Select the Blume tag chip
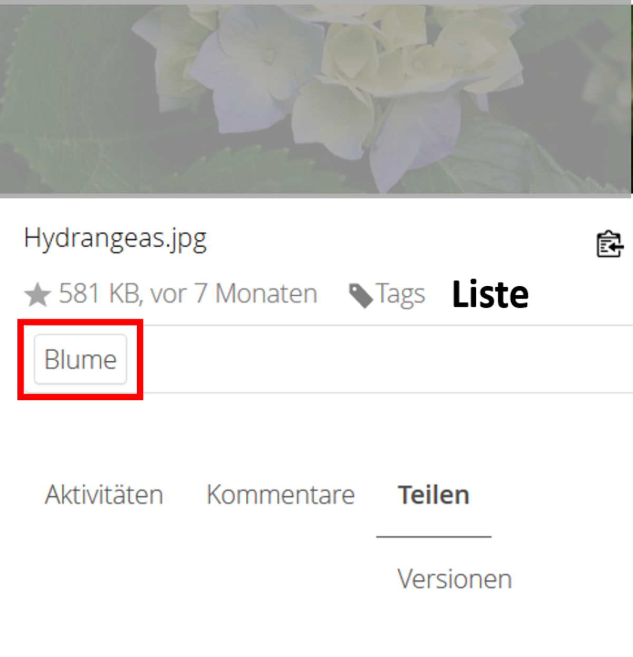This screenshot has height=657, width=633. coord(80,359)
